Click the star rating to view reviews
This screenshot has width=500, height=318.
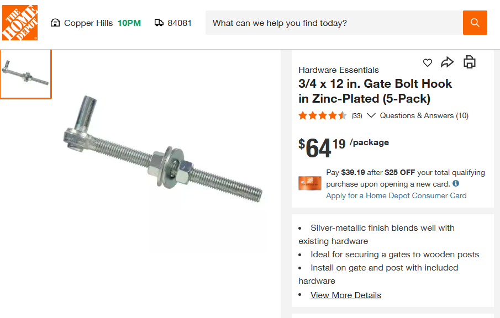click(x=323, y=115)
